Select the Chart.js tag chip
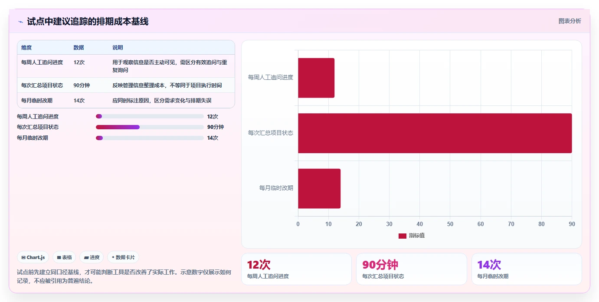 point(33,257)
